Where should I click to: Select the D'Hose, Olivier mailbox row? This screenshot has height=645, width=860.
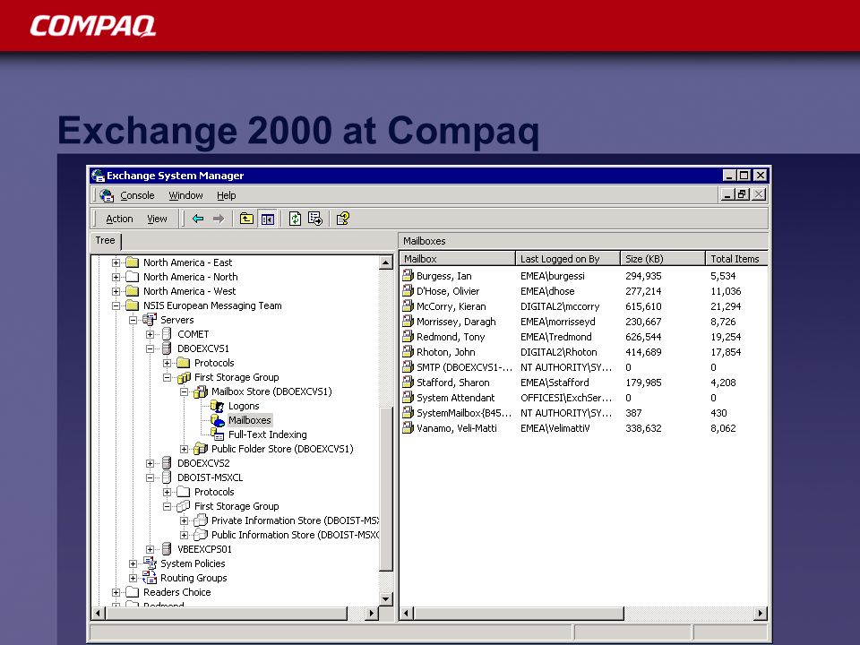583,290
